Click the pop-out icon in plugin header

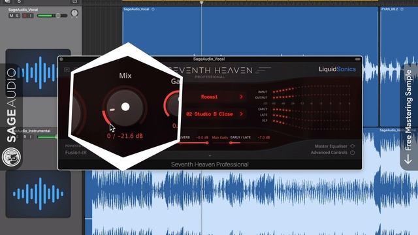(x=67, y=70)
